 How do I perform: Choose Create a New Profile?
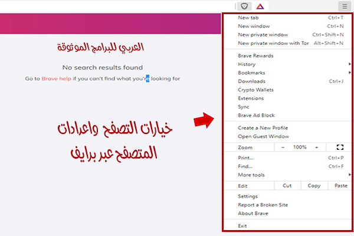click(288, 128)
